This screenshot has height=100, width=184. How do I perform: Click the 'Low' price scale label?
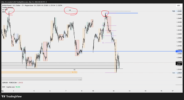pyautogui.click(x=174, y=73)
